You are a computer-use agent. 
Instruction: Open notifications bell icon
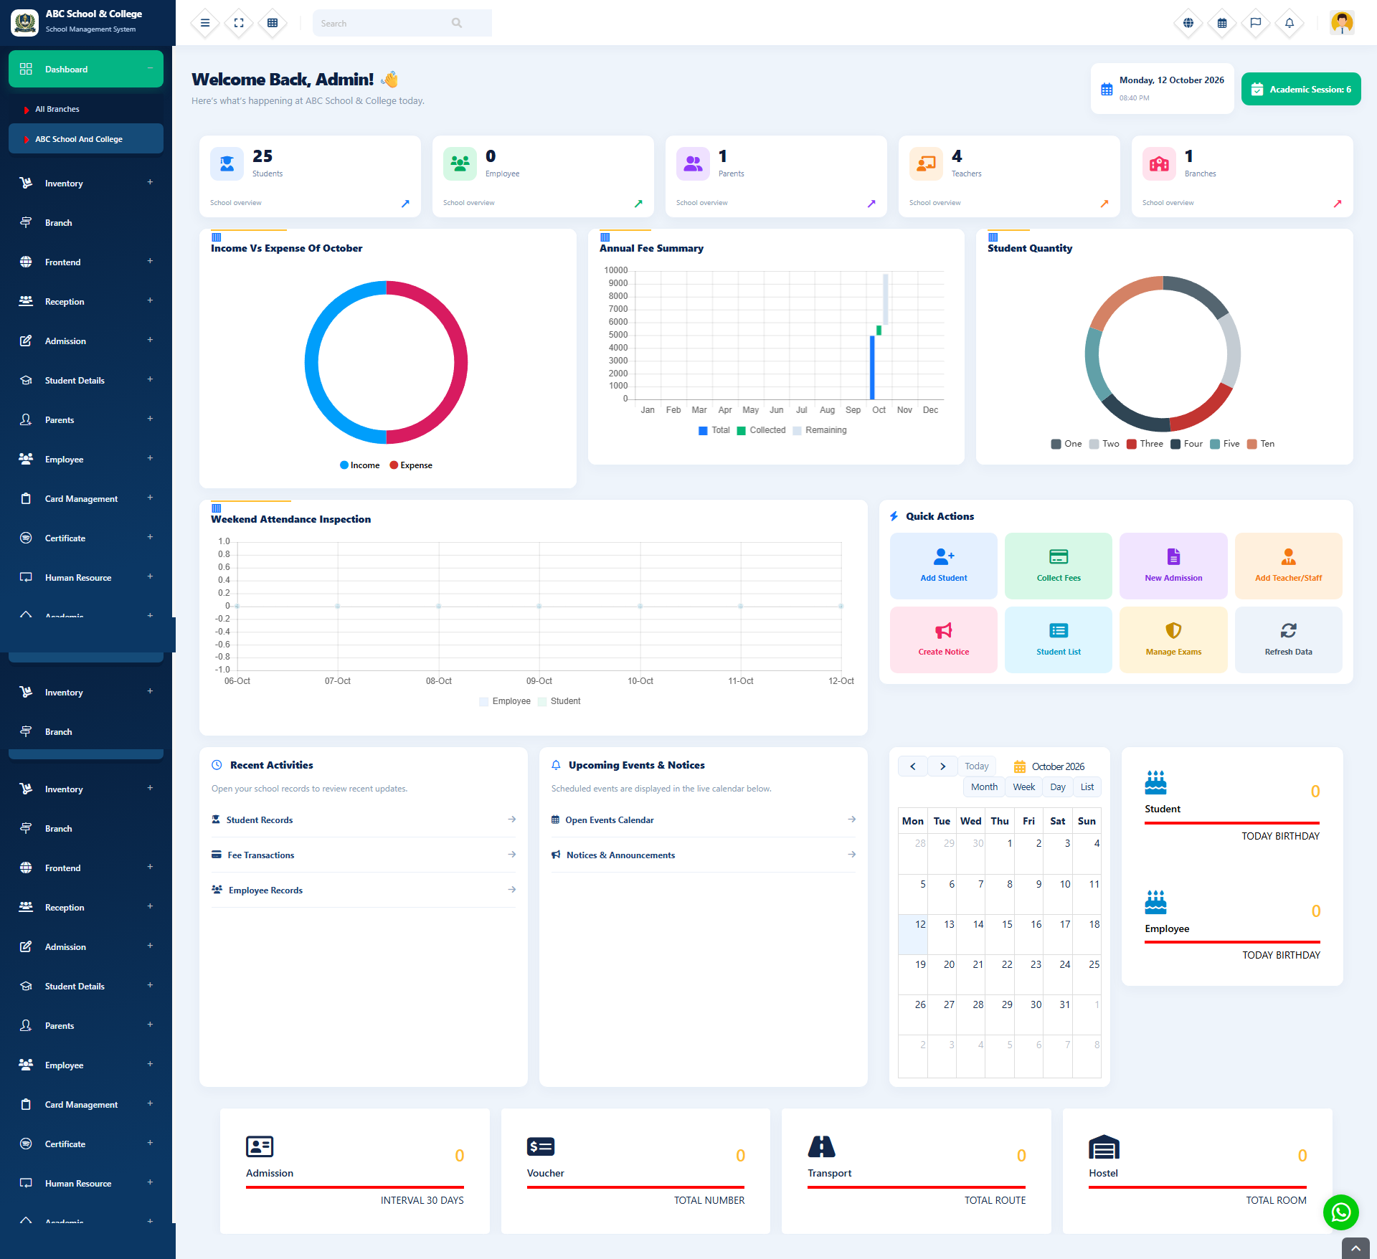[x=1290, y=23]
